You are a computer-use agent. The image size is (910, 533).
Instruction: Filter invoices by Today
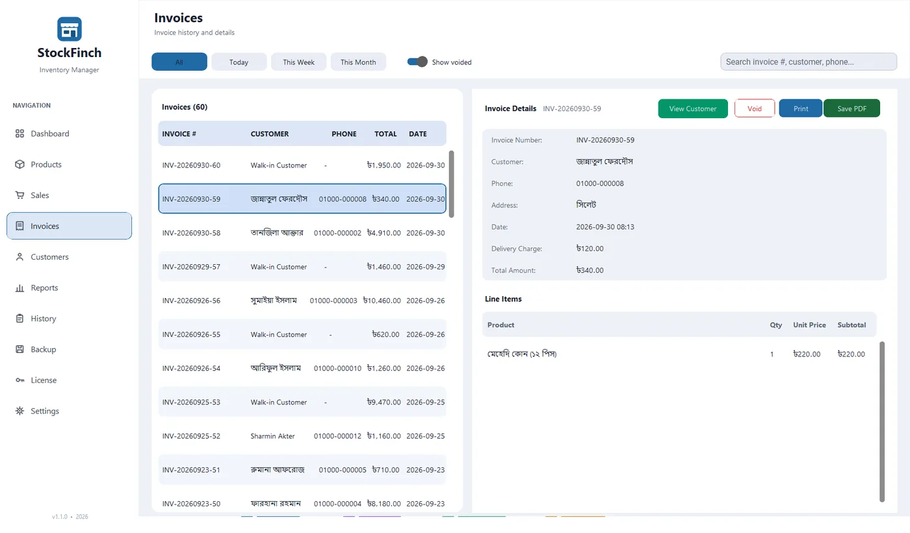pos(239,62)
